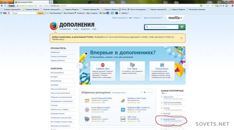Expand Другие приложения dropdown
Viewport: 234px width, 130px height.
click(x=153, y=18)
